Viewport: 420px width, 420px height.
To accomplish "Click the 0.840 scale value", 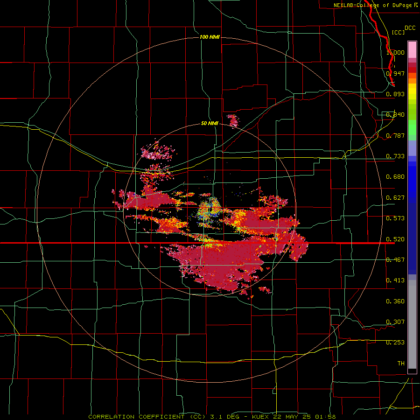I will coord(395,115).
